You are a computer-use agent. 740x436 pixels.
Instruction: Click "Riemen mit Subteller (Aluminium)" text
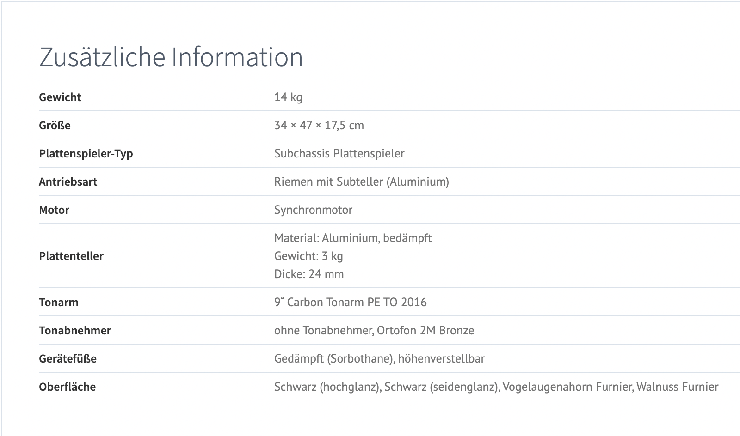361,182
